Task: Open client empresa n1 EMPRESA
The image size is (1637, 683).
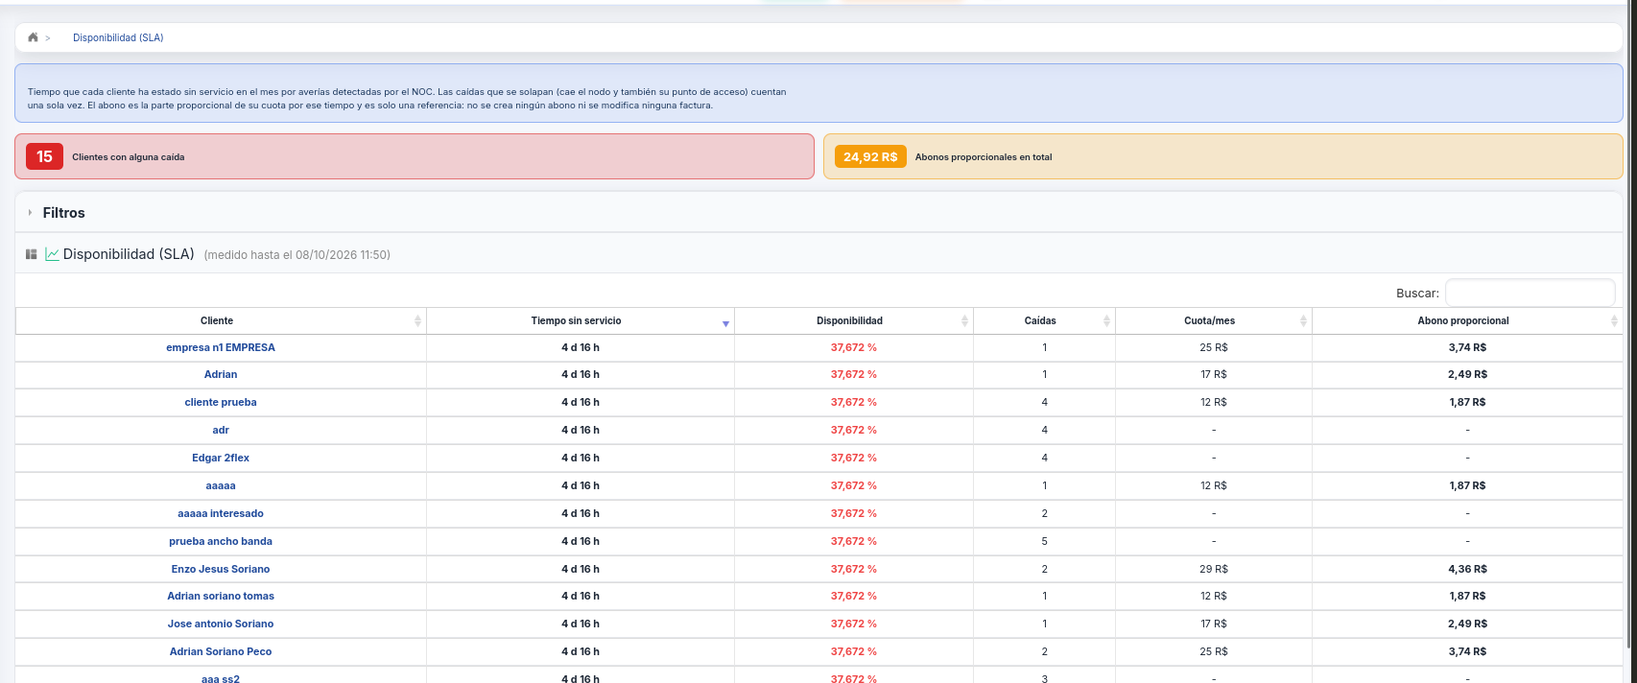Action: tap(221, 347)
